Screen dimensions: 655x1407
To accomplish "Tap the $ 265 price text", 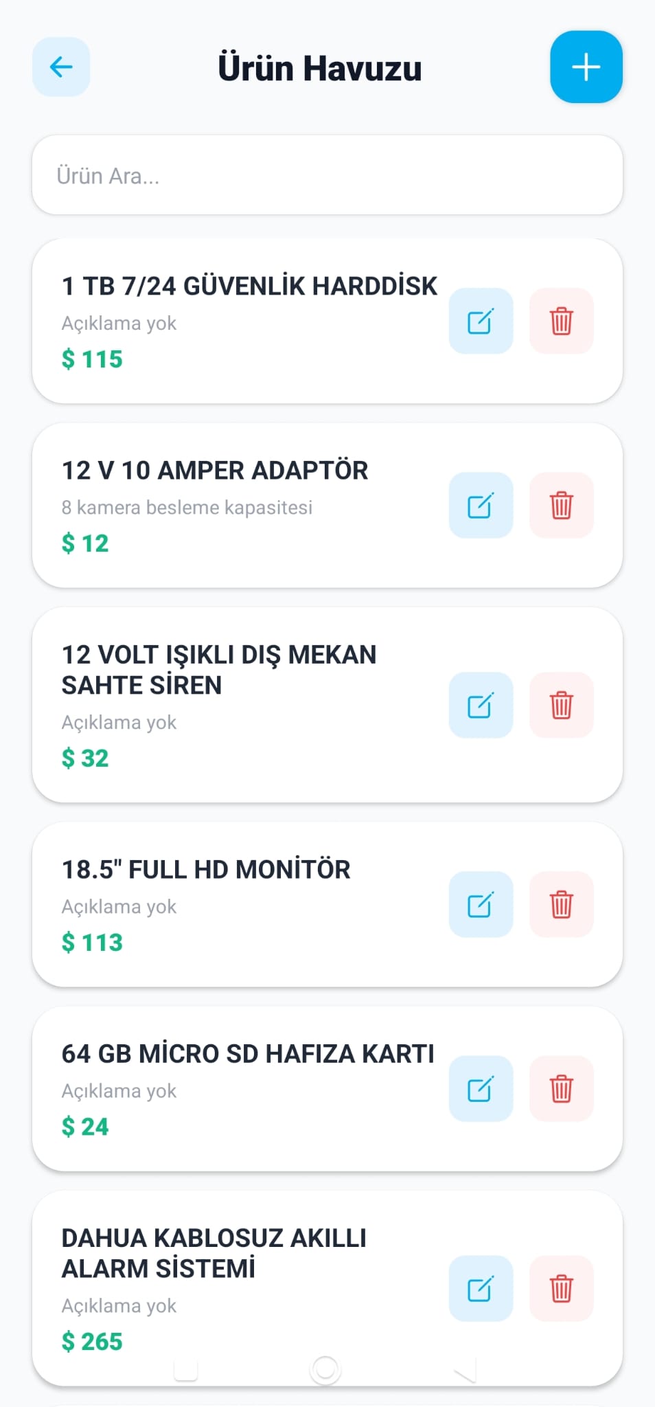I will point(92,1341).
